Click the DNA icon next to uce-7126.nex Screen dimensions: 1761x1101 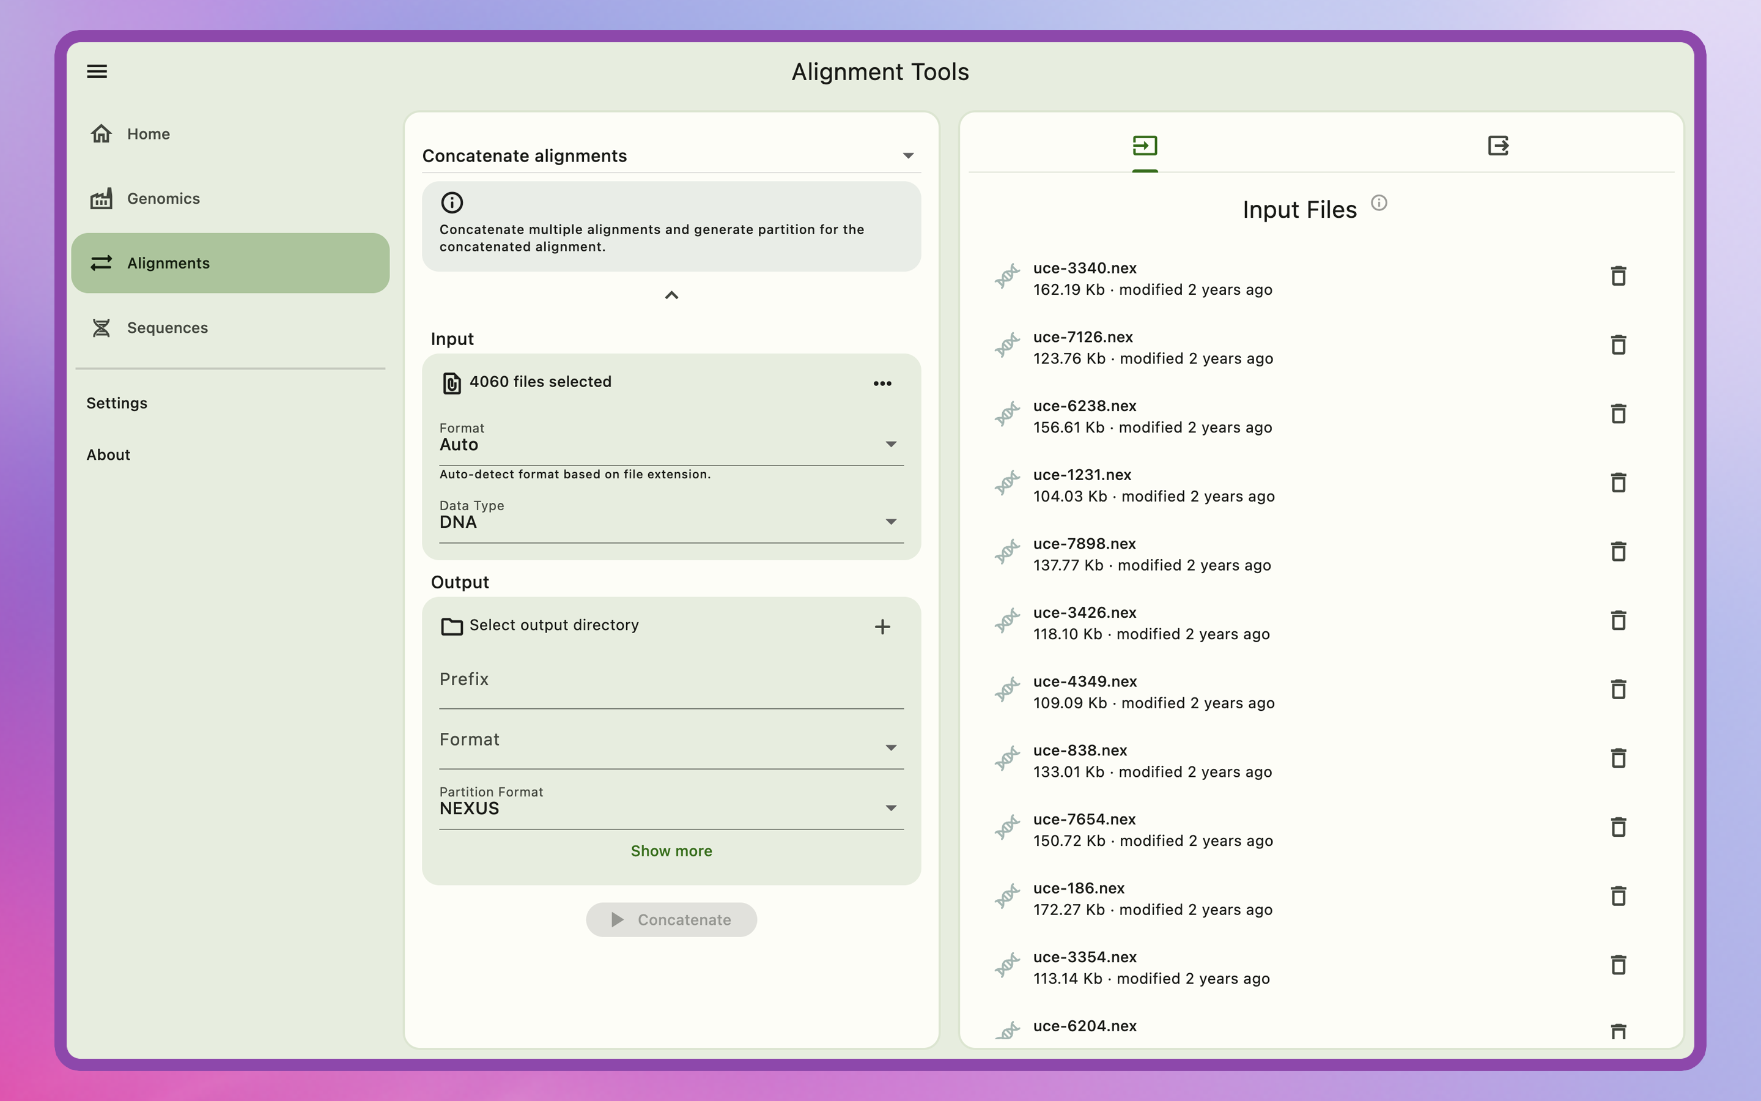(1008, 344)
